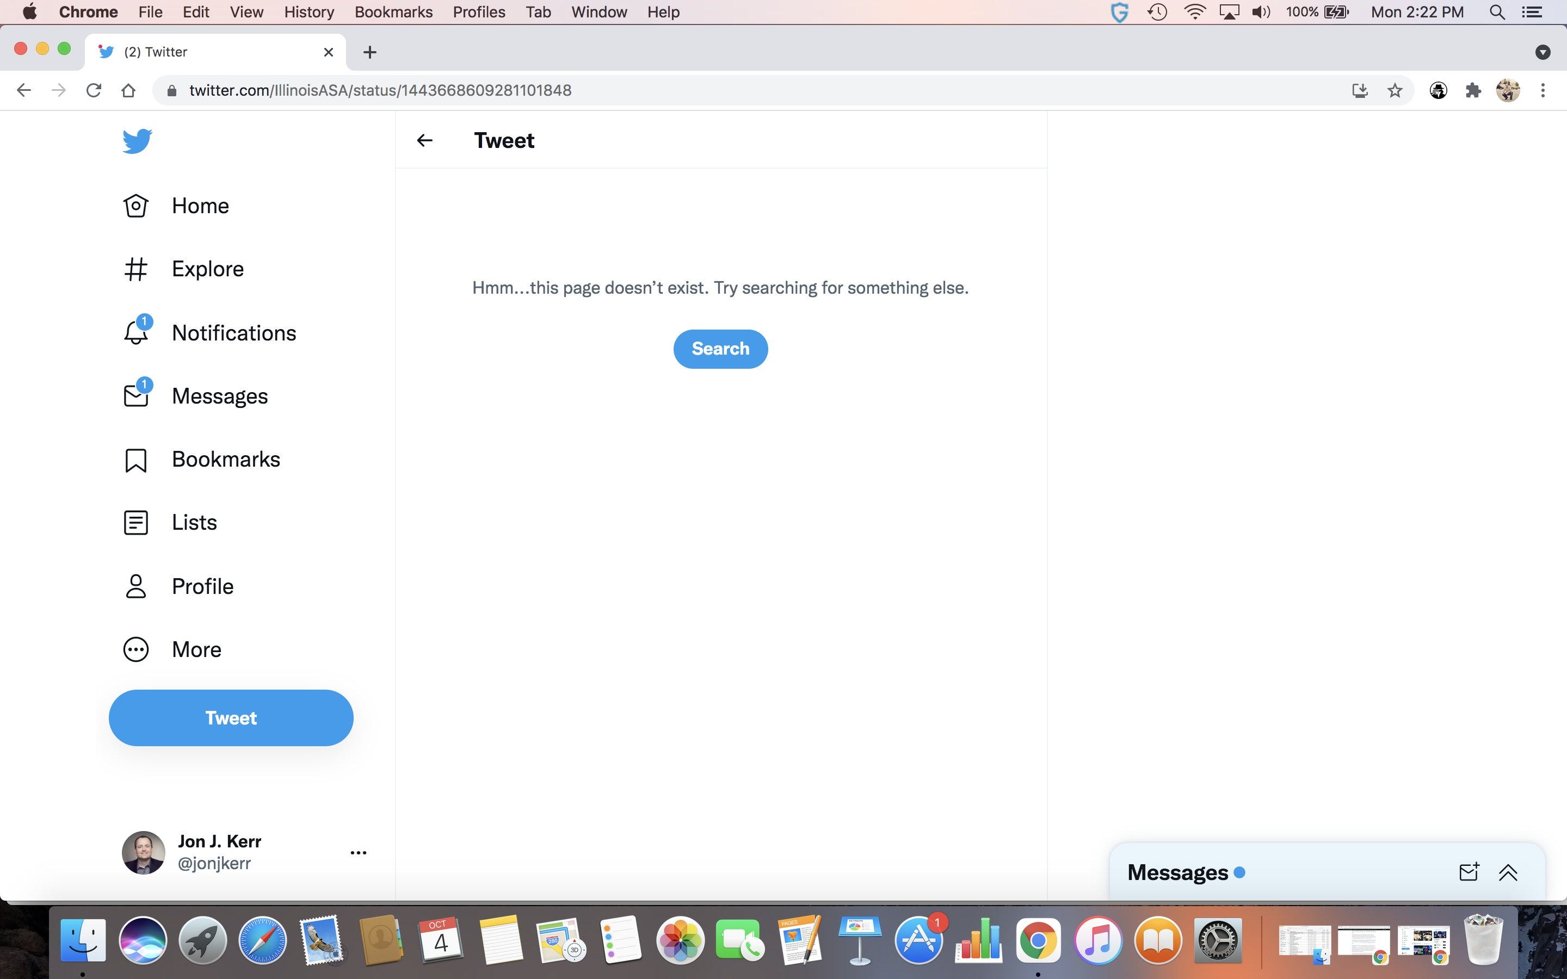Bookmark this page with star icon

coord(1395,90)
